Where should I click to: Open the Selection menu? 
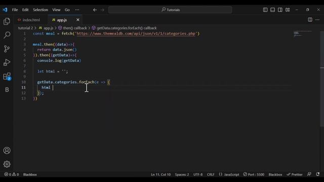[40, 10]
